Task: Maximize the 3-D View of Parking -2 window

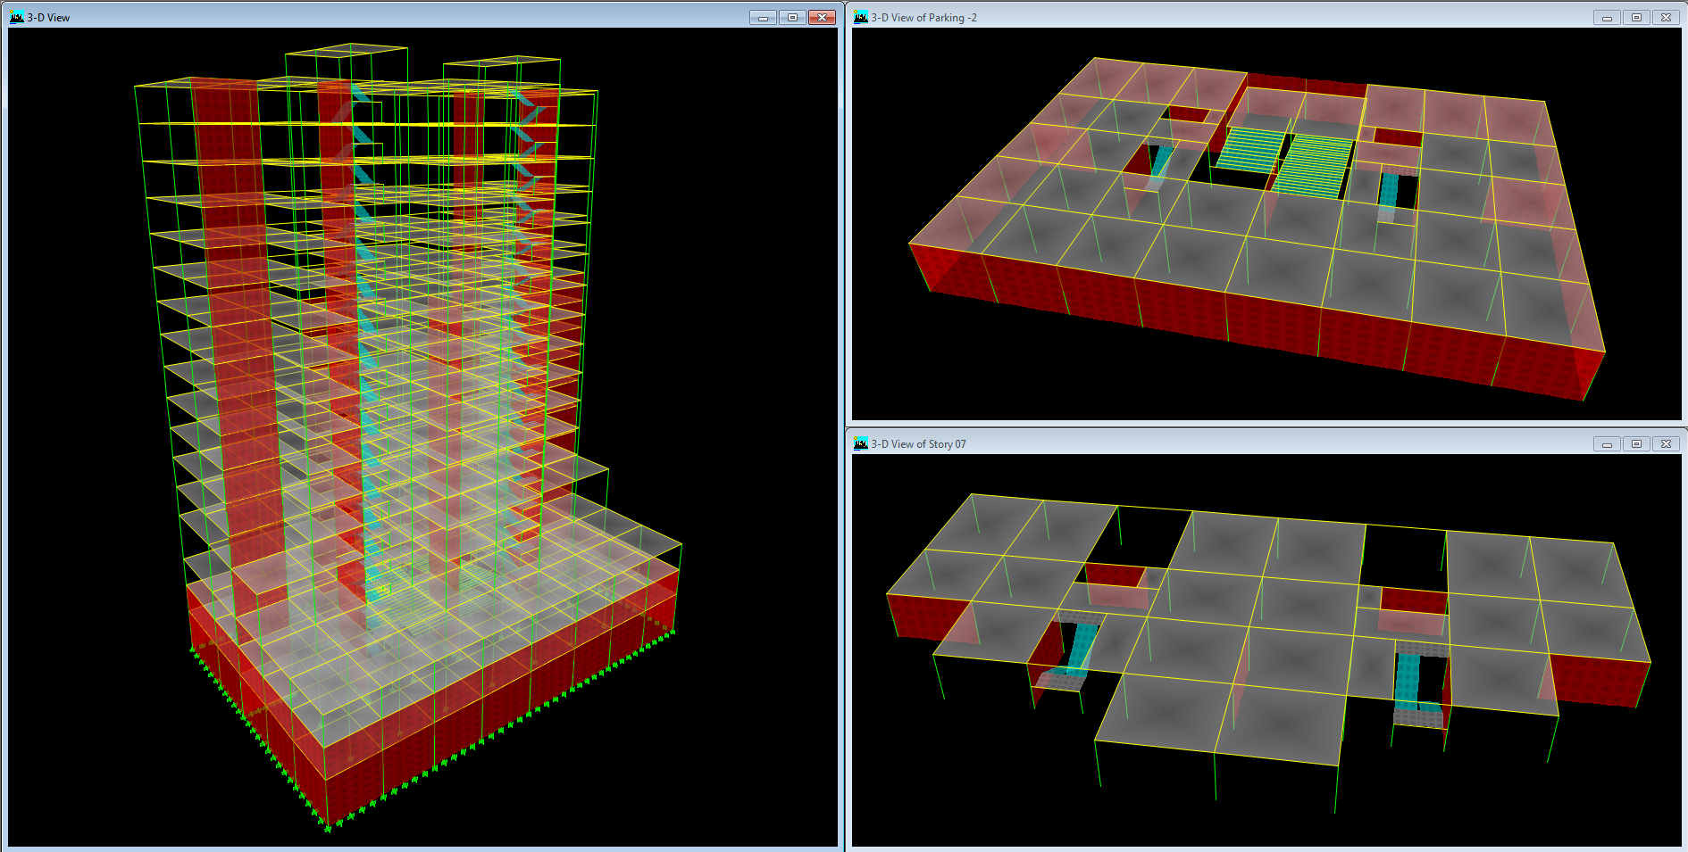Action: [x=1636, y=18]
